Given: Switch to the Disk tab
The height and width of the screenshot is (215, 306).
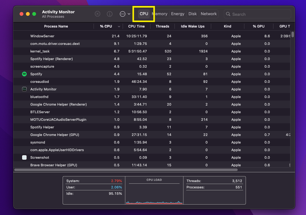Looking at the screenshot, I should [193, 14].
